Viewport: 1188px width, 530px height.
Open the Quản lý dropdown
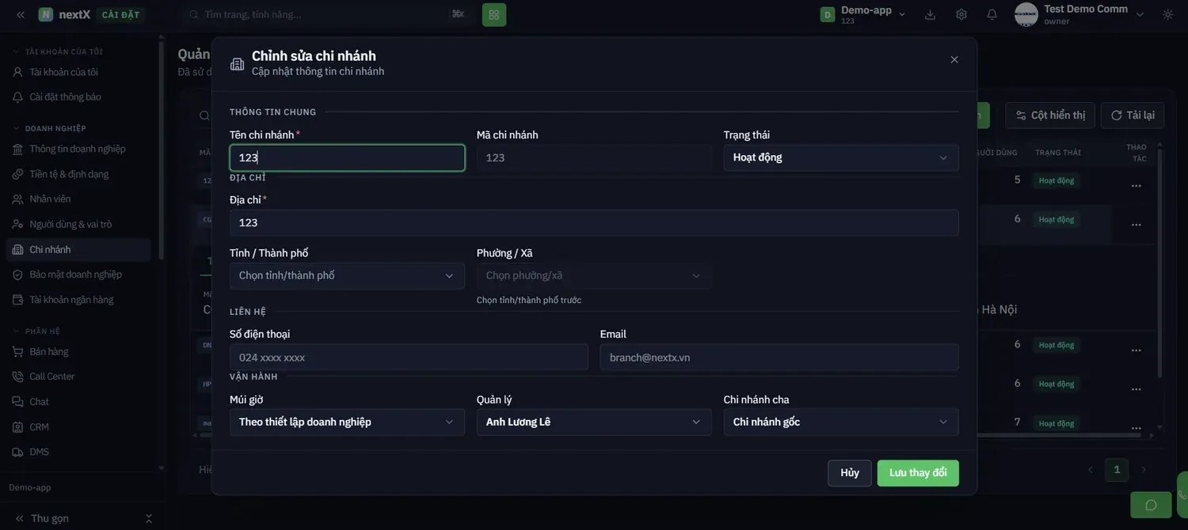click(x=594, y=422)
